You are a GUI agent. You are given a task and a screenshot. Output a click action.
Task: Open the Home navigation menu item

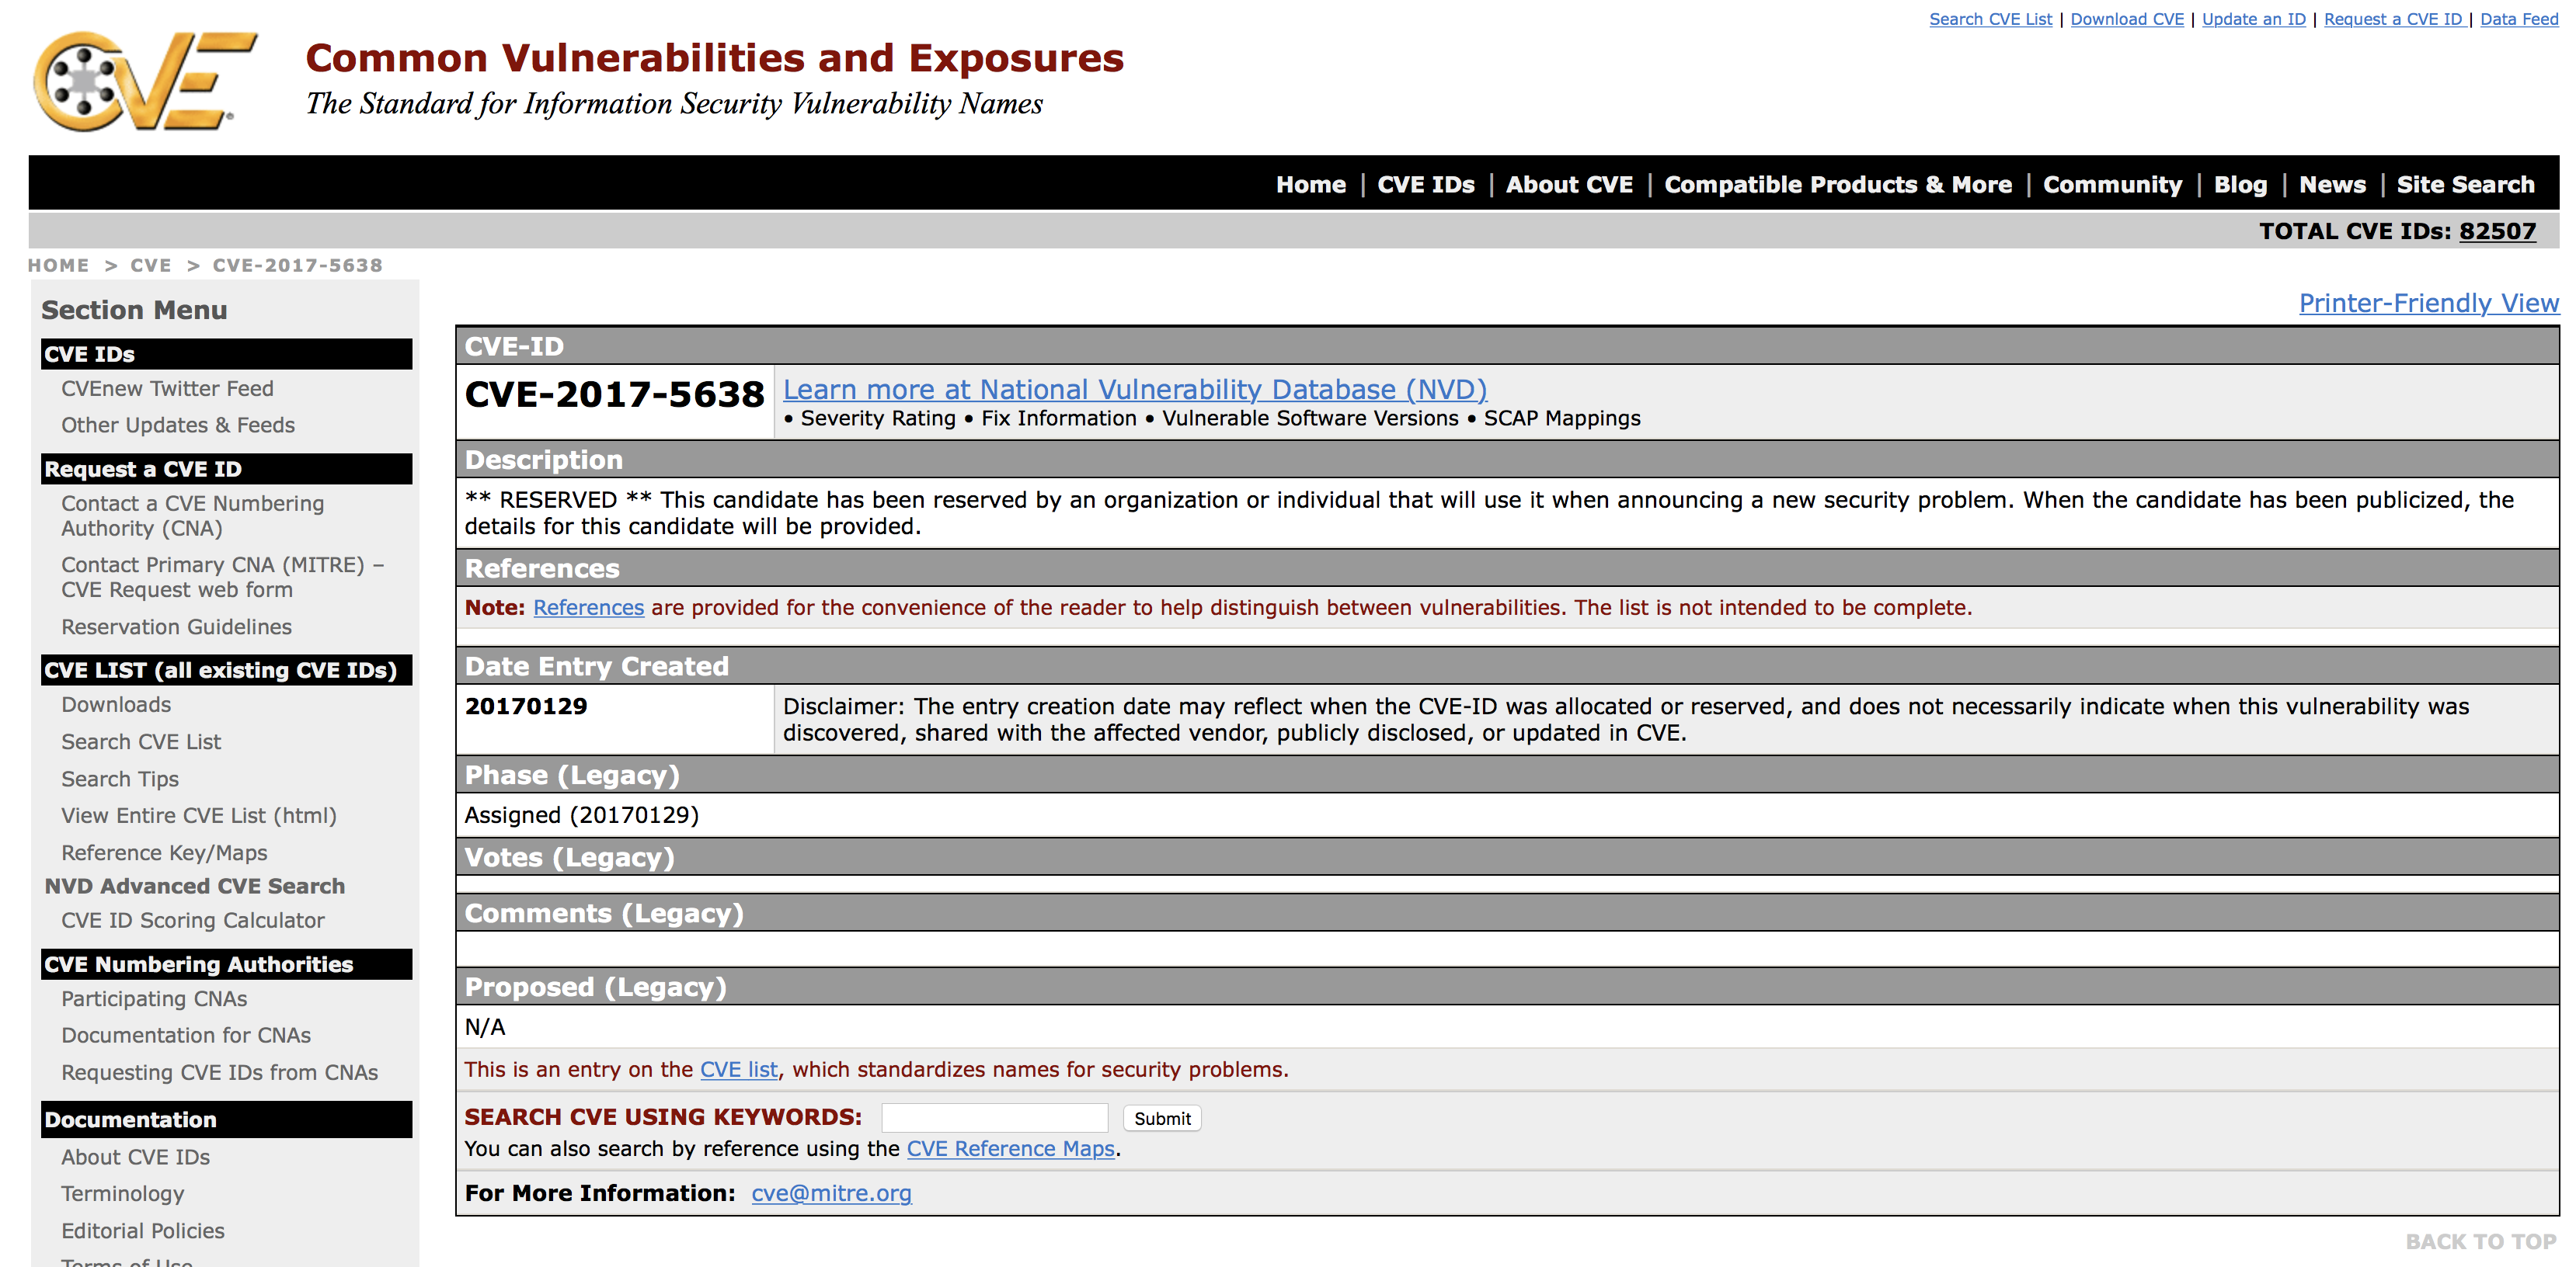click(1310, 185)
